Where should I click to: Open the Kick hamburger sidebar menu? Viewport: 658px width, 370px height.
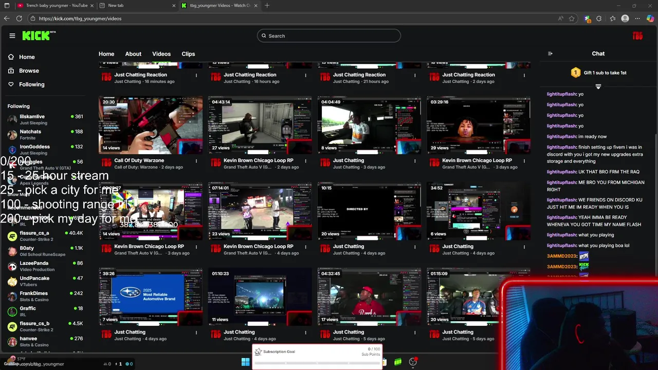tap(12, 36)
